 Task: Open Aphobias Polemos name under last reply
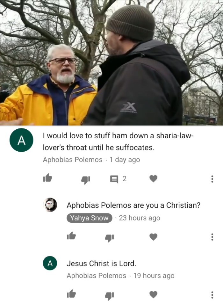[x=97, y=276]
